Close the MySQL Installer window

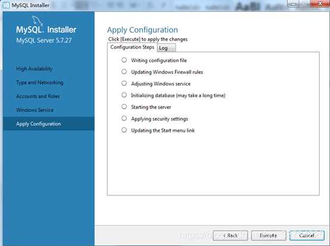click(x=320, y=4)
